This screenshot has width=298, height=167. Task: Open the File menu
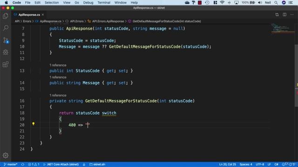[27, 2]
